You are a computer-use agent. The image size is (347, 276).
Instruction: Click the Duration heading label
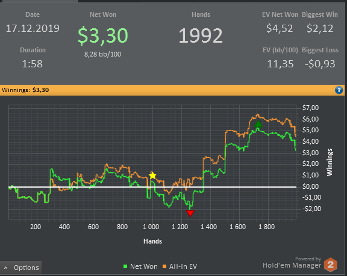pos(33,50)
